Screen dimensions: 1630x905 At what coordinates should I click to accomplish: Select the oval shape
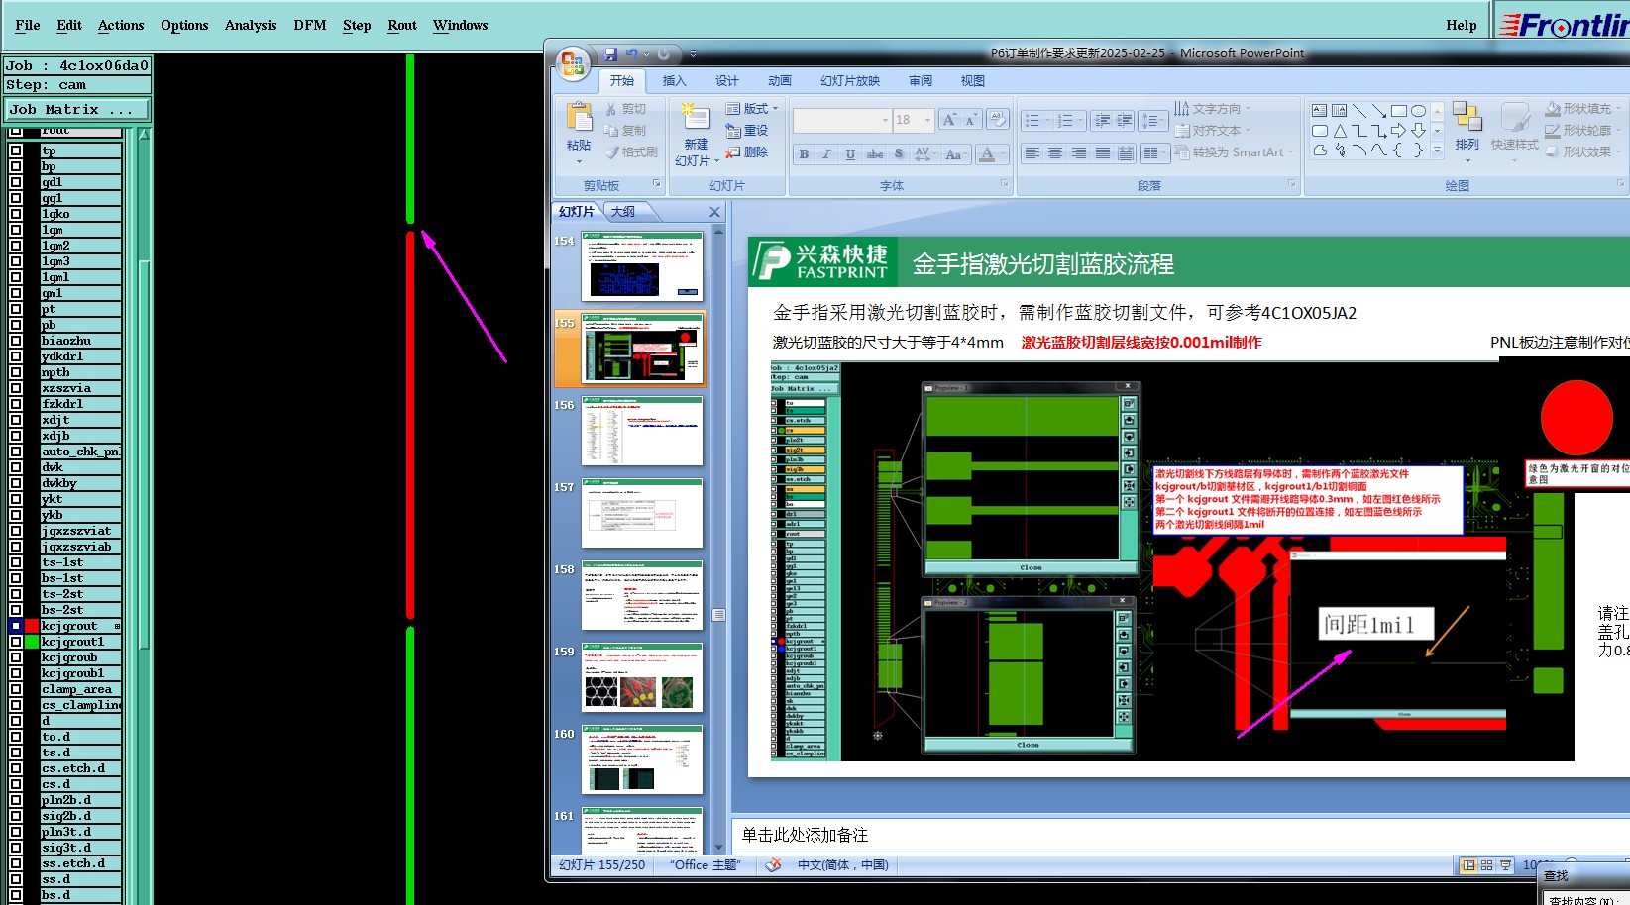pos(1418,111)
